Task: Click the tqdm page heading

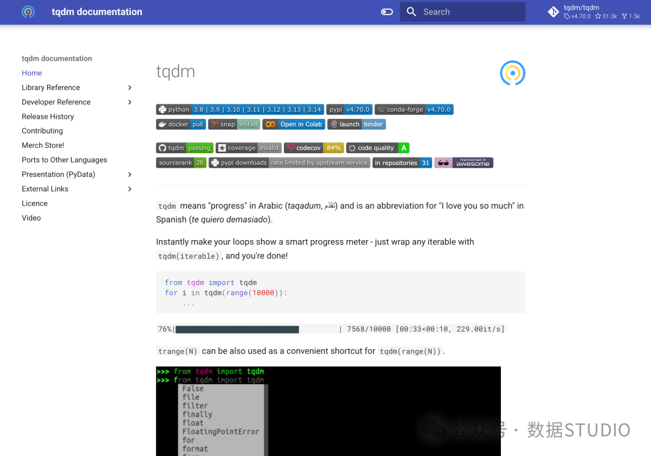Action: tap(175, 71)
